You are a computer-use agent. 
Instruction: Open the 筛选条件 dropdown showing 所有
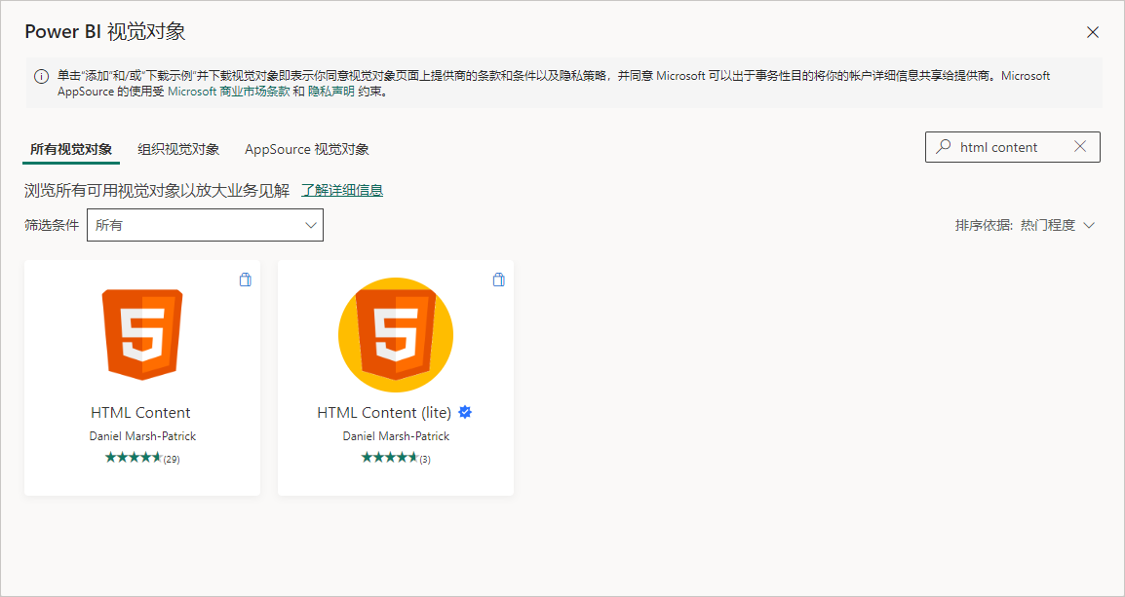tap(205, 225)
